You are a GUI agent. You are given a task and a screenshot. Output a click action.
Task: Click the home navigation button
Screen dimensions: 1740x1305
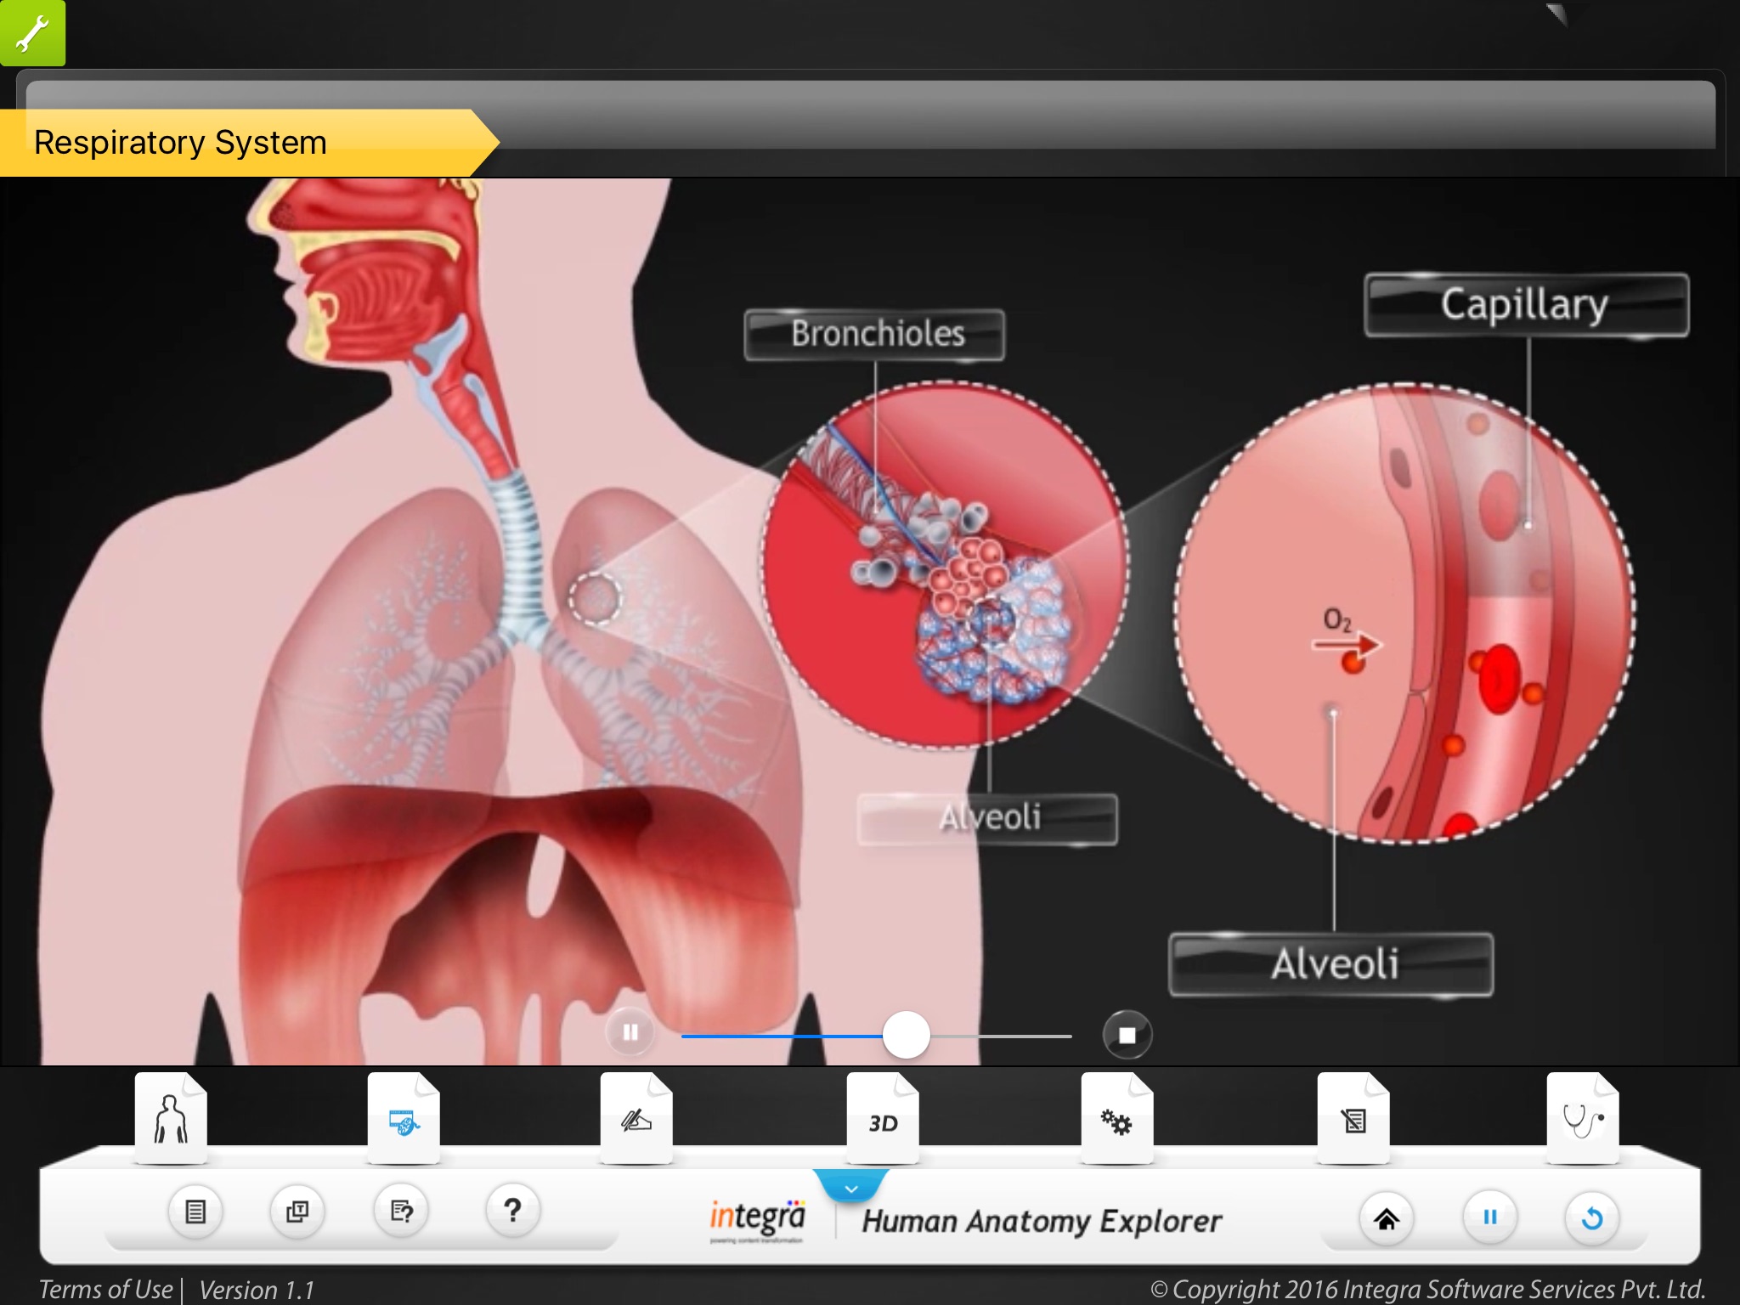pyautogui.click(x=1387, y=1213)
